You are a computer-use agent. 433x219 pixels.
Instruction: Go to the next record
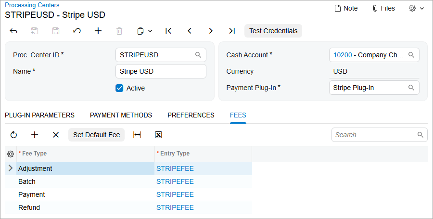tap(211, 31)
